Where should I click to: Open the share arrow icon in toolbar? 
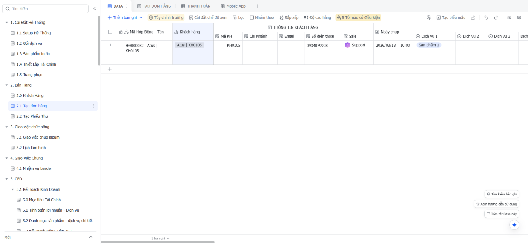[473, 18]
